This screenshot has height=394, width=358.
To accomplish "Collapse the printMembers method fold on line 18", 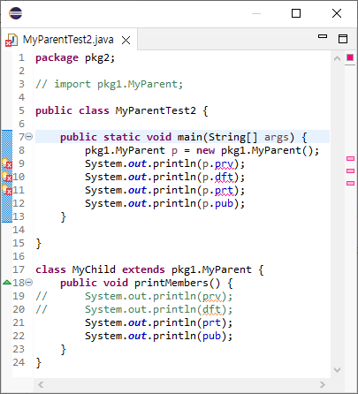I will coord(29,283).
